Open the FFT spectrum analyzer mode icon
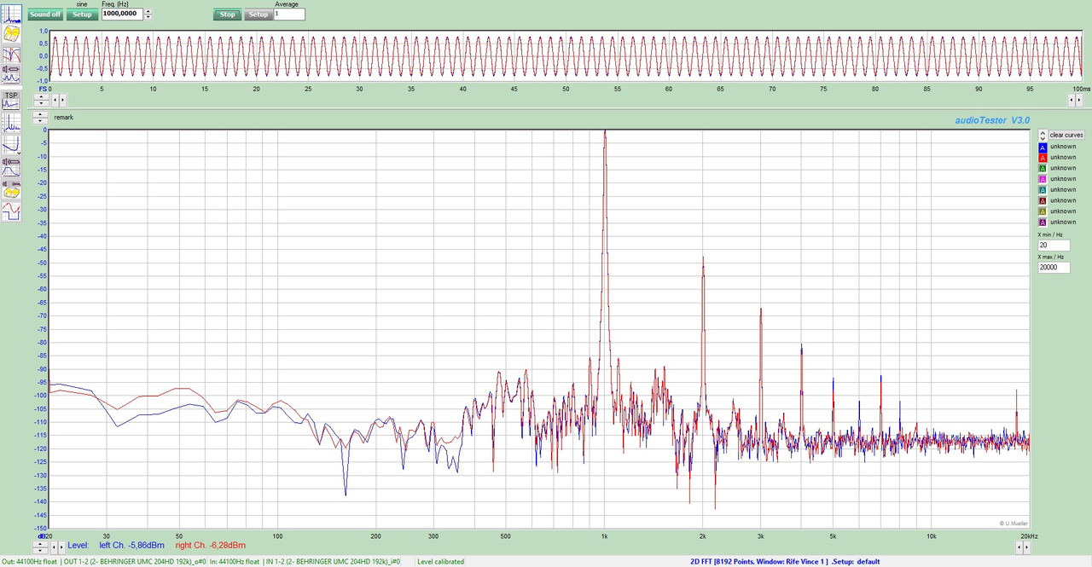 click(12, 12)
